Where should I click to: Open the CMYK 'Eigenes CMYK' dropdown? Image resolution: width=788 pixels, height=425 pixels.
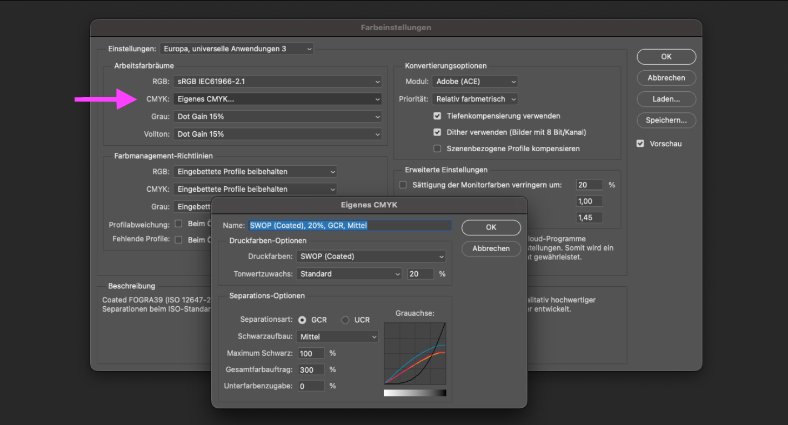[277, 99]
